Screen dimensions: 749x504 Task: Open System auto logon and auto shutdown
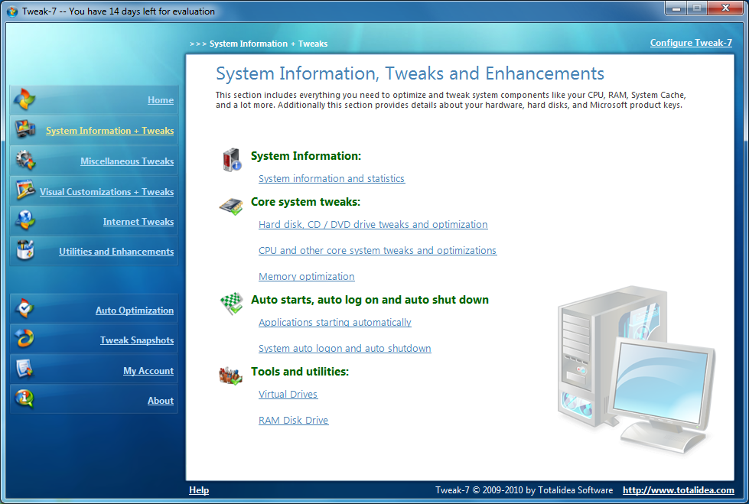(x=345, y=348)
